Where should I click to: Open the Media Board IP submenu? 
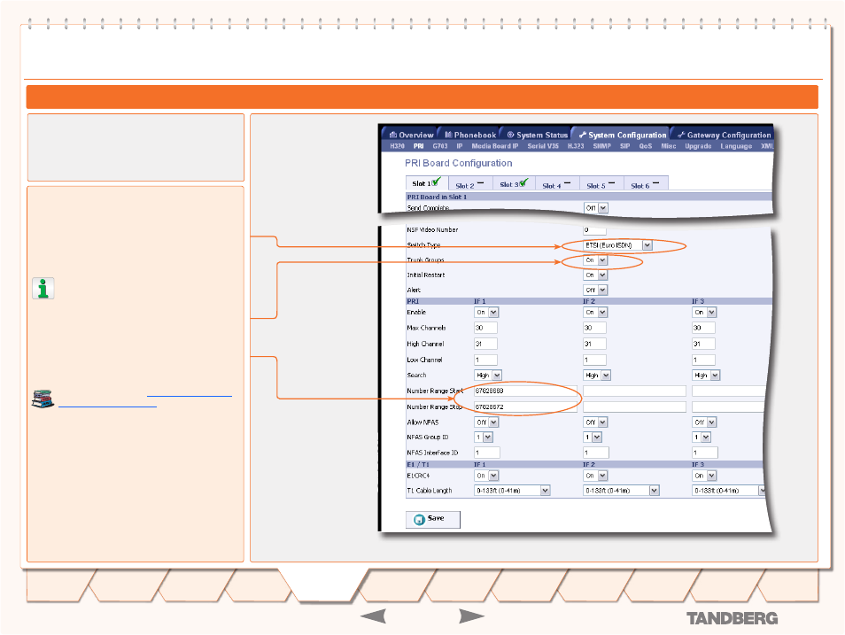[x=495, y=146]
